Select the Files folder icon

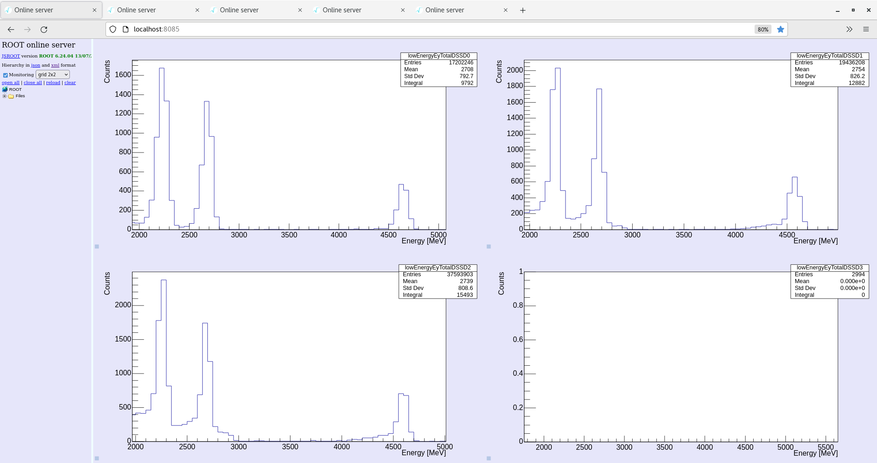point(11,96)
